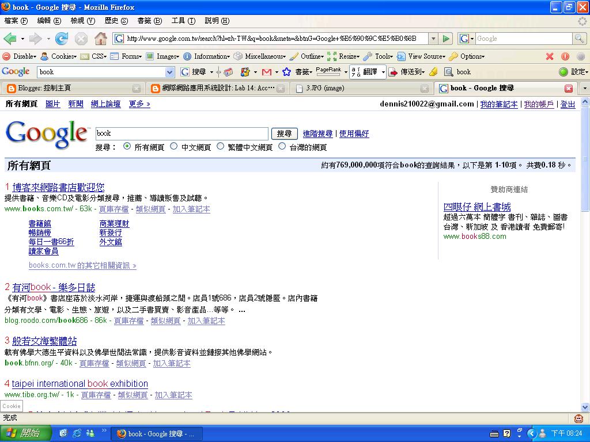
Task: Click the 傳送到 send-to toolbar button
Action: pyautogui.click(x=407, y=72)
